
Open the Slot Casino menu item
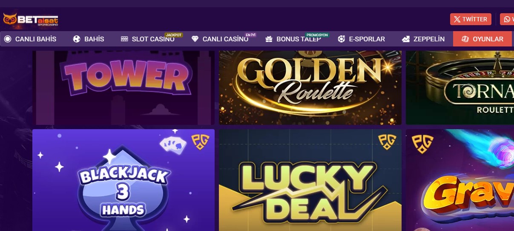coord(148,39)
